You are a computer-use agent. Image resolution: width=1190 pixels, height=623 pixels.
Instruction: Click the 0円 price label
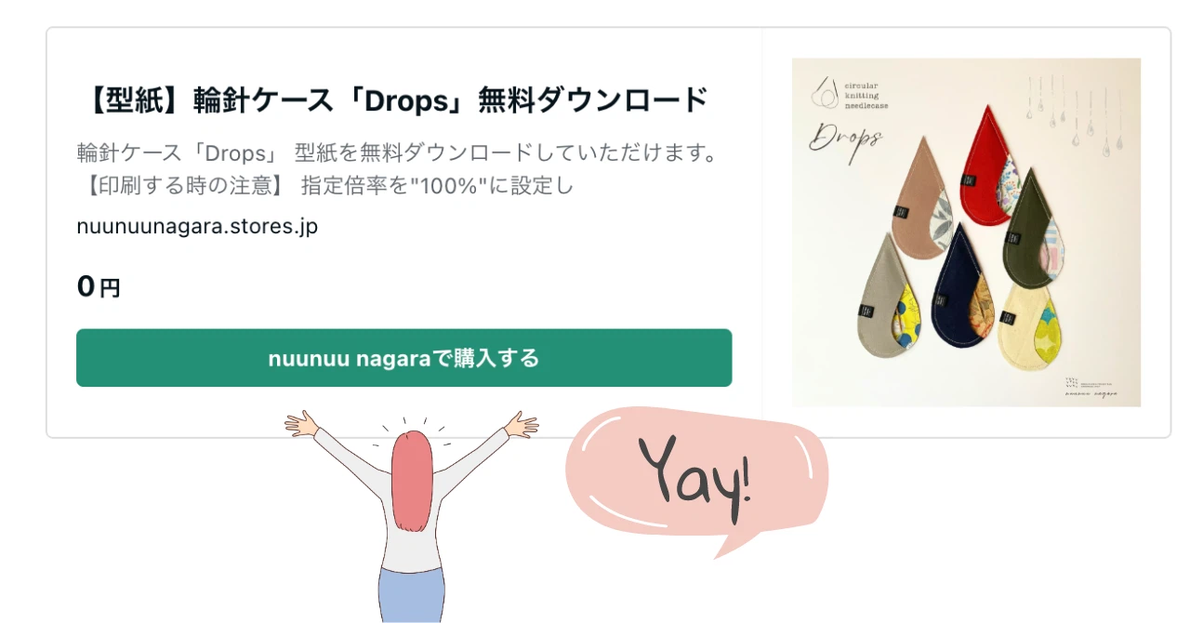tap(99, 287)
